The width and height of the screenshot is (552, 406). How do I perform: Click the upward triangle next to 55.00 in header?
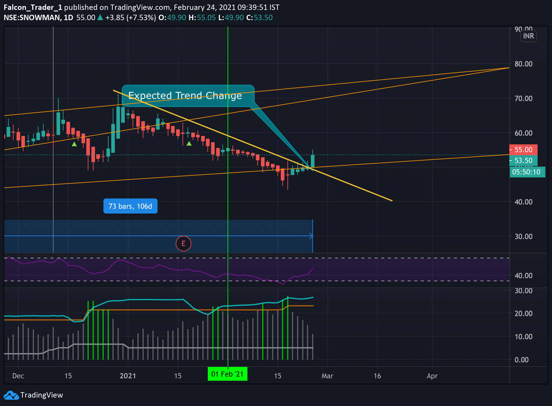tap(100, 17)
